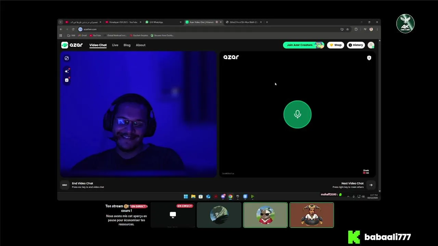Viewport: 438px width, 246px height.
Task: Click the taskbar volume icon
Action: click(x=363, y=196)
